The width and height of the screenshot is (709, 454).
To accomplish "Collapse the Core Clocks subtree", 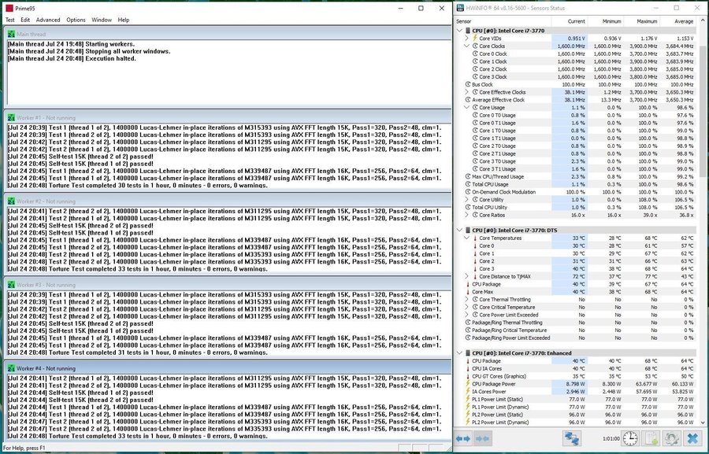I will (x=466, y=46).
